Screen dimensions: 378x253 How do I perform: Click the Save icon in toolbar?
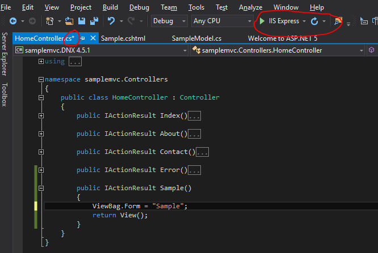pos(82,21)
